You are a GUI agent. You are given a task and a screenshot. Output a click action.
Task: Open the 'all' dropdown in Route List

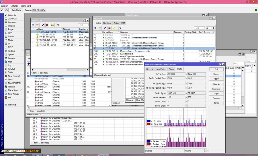pyautogui.click(x=213, y=28)
